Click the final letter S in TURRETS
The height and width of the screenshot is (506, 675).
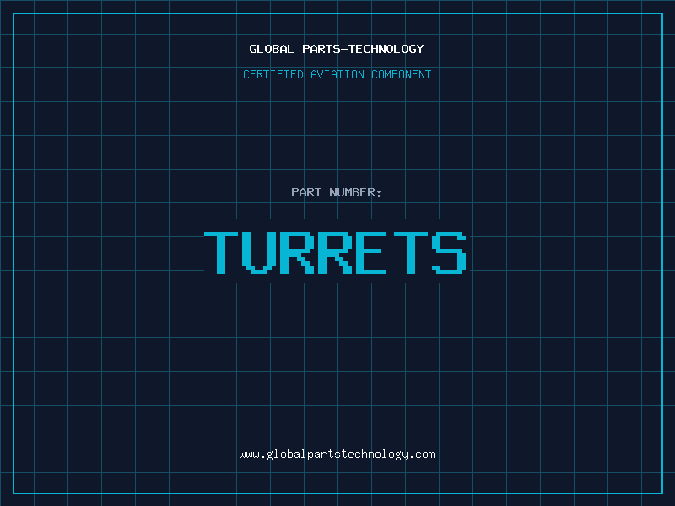tap(449, 252)
